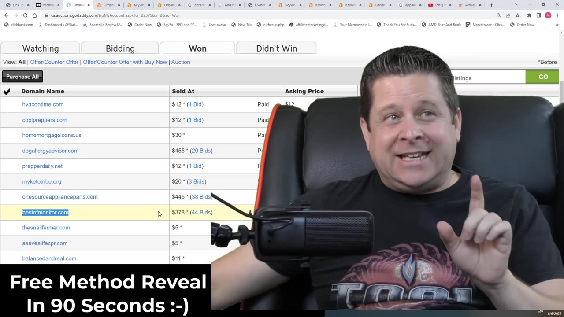Viewport: 564px width, 317px height.
Task: Toggle the select-all checkmark header
Action: 7,92
